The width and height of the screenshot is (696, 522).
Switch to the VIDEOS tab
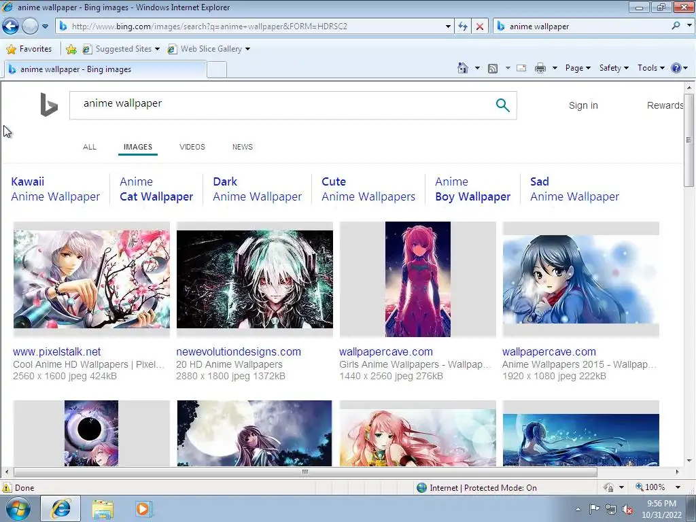[x=192, y=147]
